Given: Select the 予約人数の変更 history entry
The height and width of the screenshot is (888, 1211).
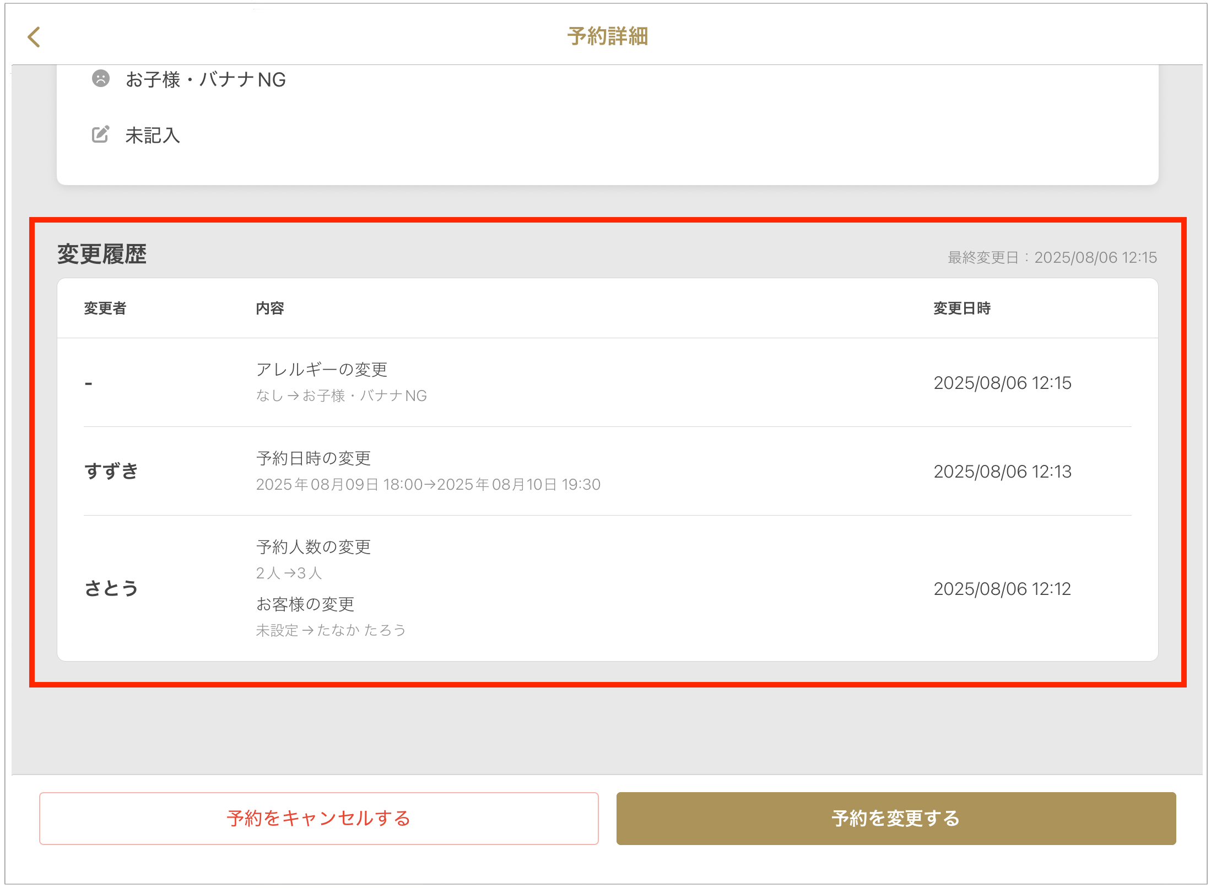Looking at the screenshot, I should (x=313, y=547).
